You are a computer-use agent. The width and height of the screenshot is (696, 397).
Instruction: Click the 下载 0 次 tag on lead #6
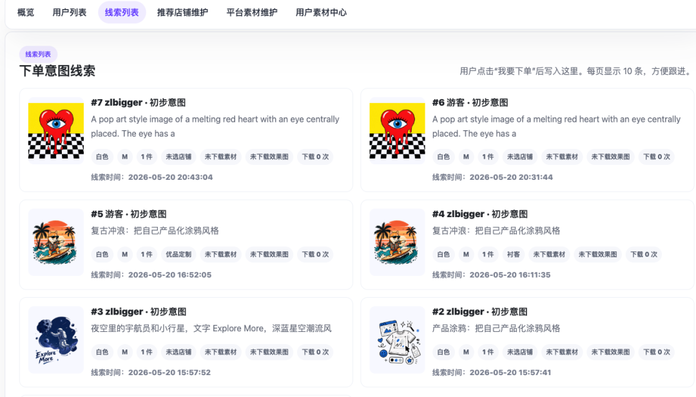pyautogui.click(x=657, y=157)
